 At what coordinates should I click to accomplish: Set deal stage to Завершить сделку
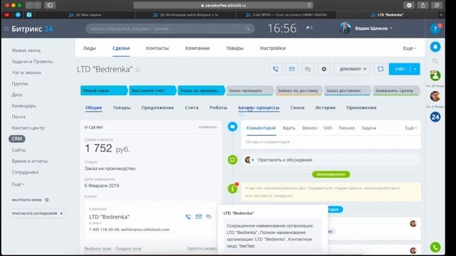396,90
